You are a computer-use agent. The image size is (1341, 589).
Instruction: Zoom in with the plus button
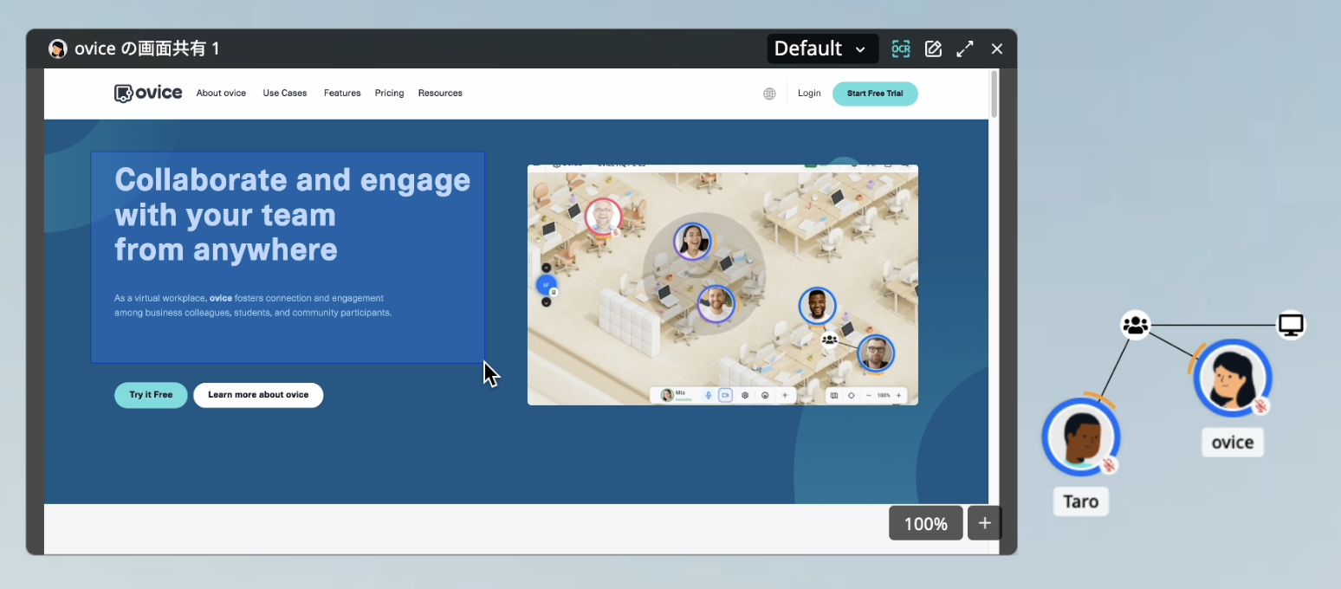click(984, 523)
